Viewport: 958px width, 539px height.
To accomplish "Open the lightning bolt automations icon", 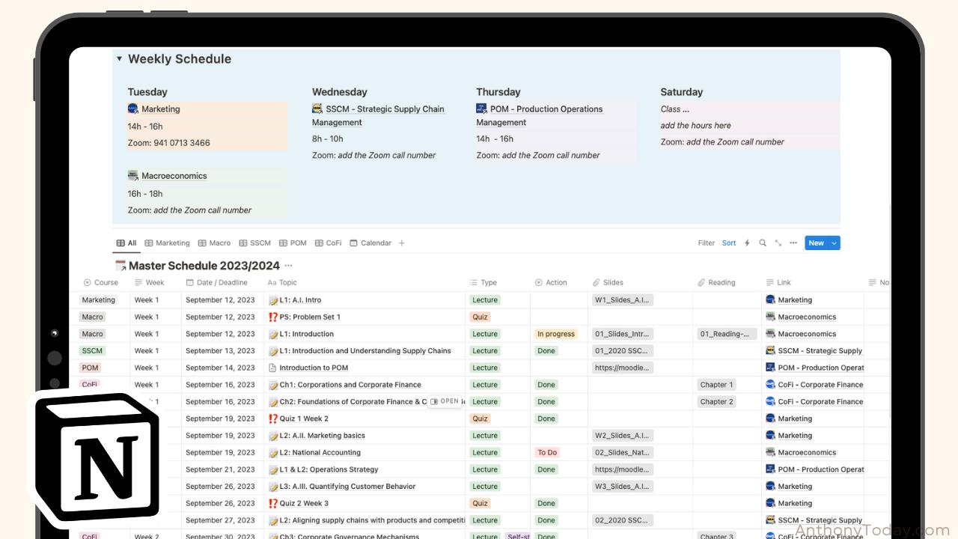I will [746, 243].
